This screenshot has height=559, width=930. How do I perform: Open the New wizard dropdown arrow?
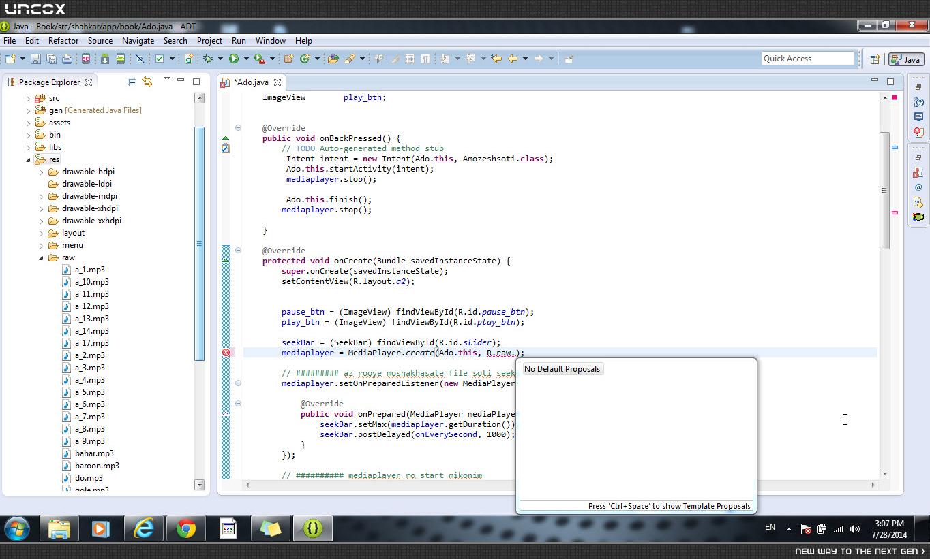[22, 59]
